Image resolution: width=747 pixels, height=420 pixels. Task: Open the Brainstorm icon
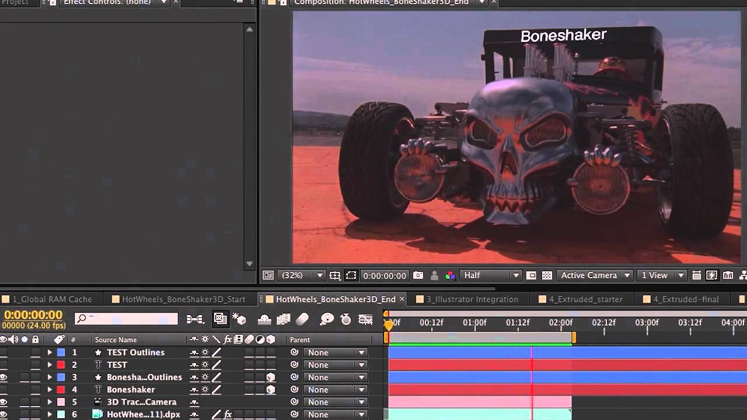(x=327, y=319)
